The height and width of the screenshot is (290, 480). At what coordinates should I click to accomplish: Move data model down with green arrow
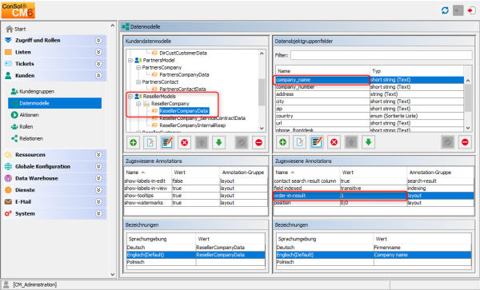tap(218, 142)
